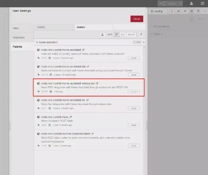Click the upload module file icon
Image resolution: width=208 pixels, height=175 pixels.
(102, 34)
